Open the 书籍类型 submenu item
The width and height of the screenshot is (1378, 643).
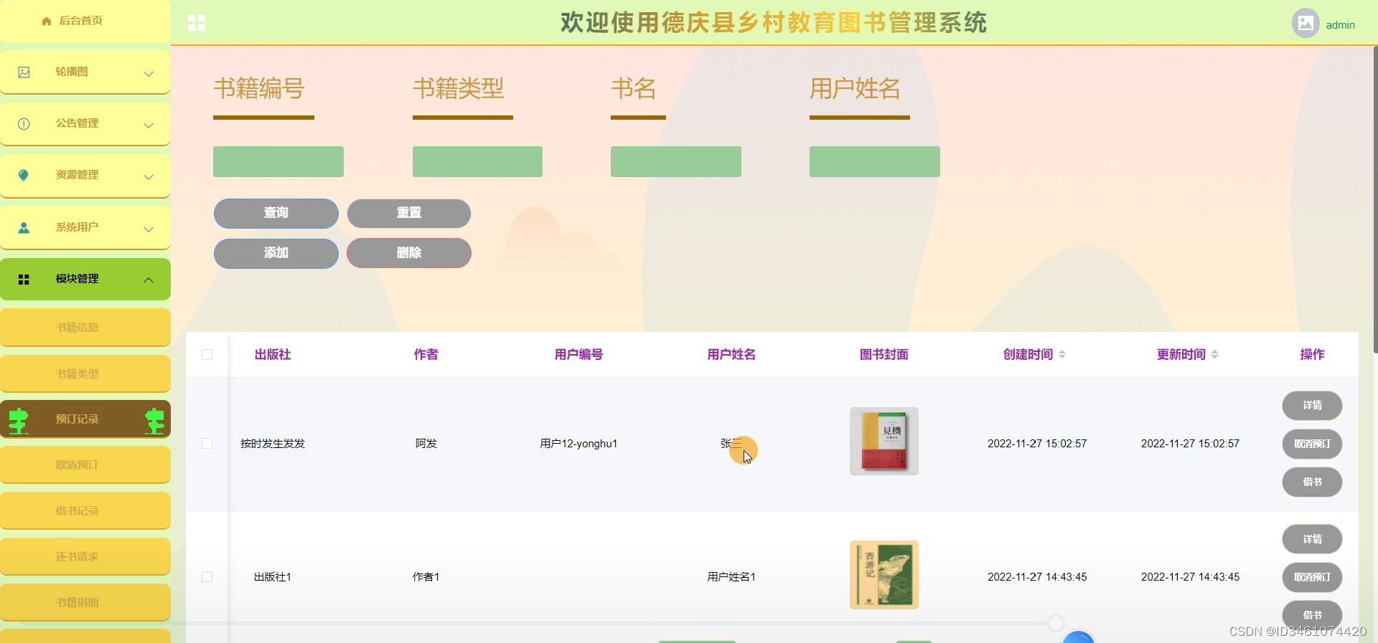[x=85, y=373]
